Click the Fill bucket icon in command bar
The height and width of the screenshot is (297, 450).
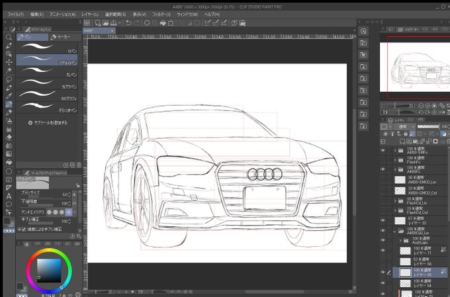(x=163, y=22)
